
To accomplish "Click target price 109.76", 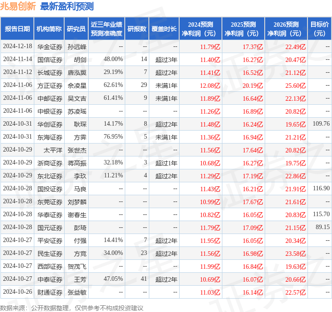I will coord(321,123).
